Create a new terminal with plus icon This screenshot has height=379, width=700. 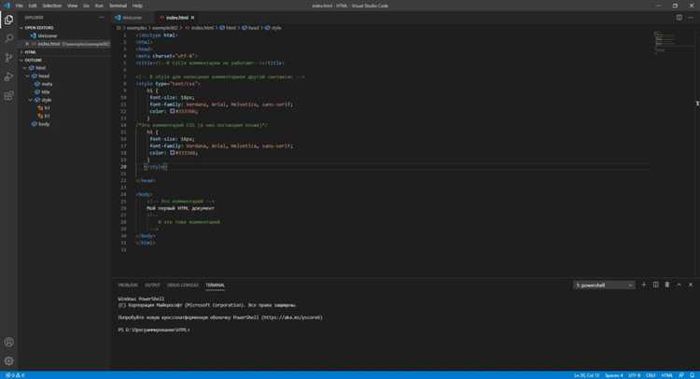coord(644,285)
